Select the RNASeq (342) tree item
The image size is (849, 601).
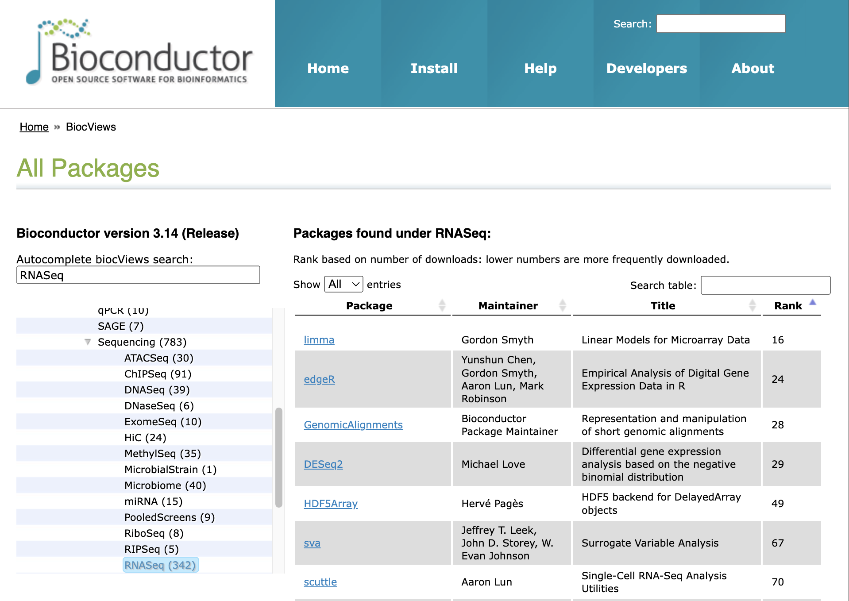click(x=160, y=565)
